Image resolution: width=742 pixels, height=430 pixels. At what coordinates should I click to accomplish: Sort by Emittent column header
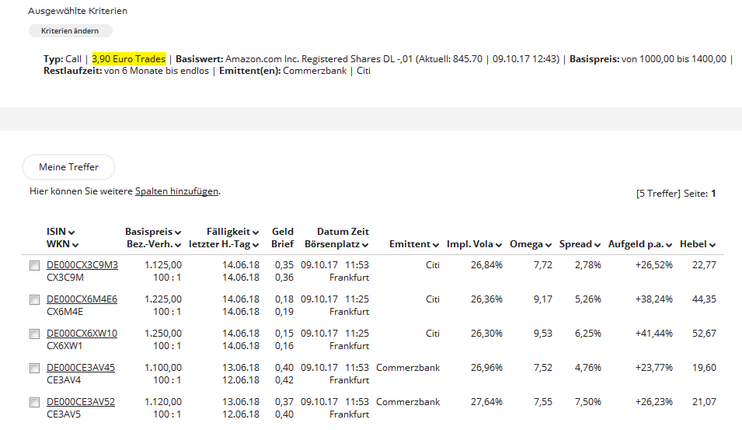click(414, 244)
